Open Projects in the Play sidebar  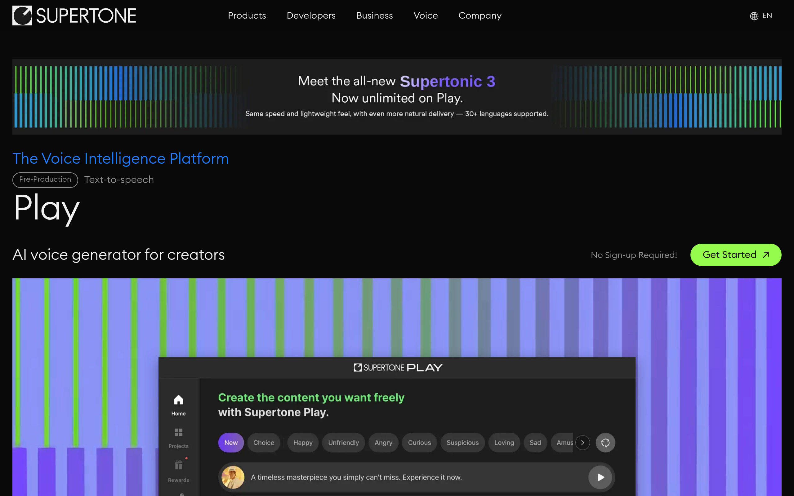pos(178,438)
